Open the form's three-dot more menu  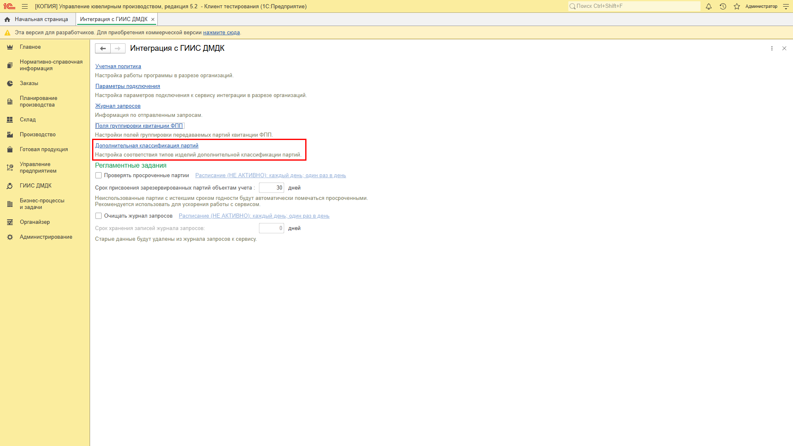772,48
